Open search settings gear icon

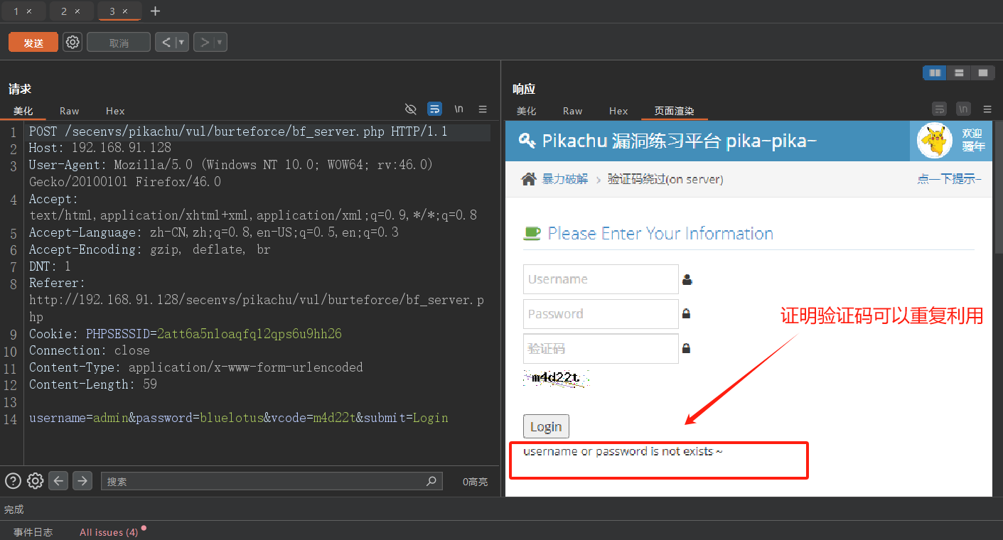pyautogui.click(x=36, y=481)
